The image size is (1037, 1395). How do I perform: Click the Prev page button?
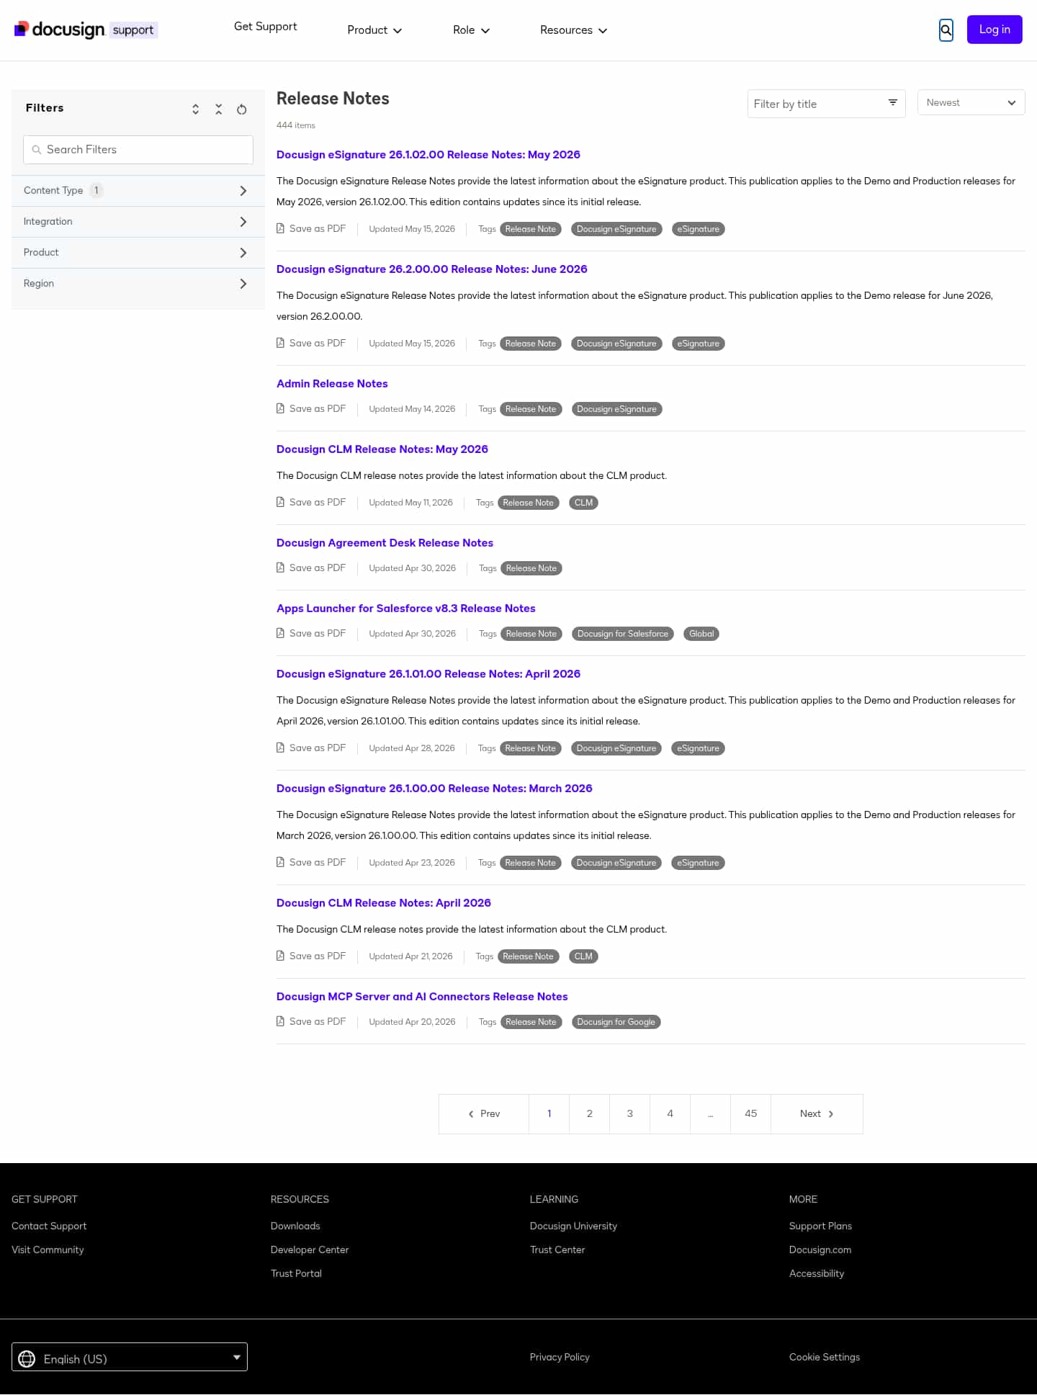pos(484,1113)
